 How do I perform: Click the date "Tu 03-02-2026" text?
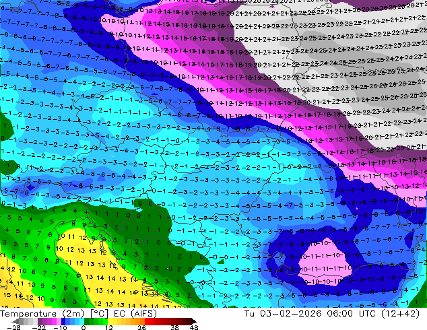click(283, 314)
